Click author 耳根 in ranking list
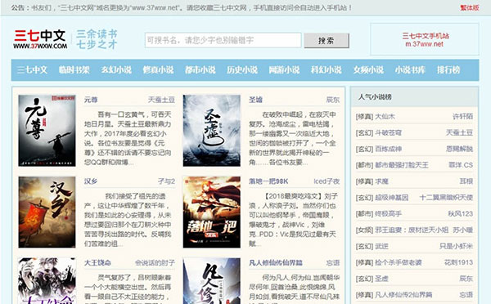 [466, 181]
